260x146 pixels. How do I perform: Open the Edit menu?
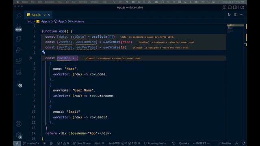[x=40, y=2]
